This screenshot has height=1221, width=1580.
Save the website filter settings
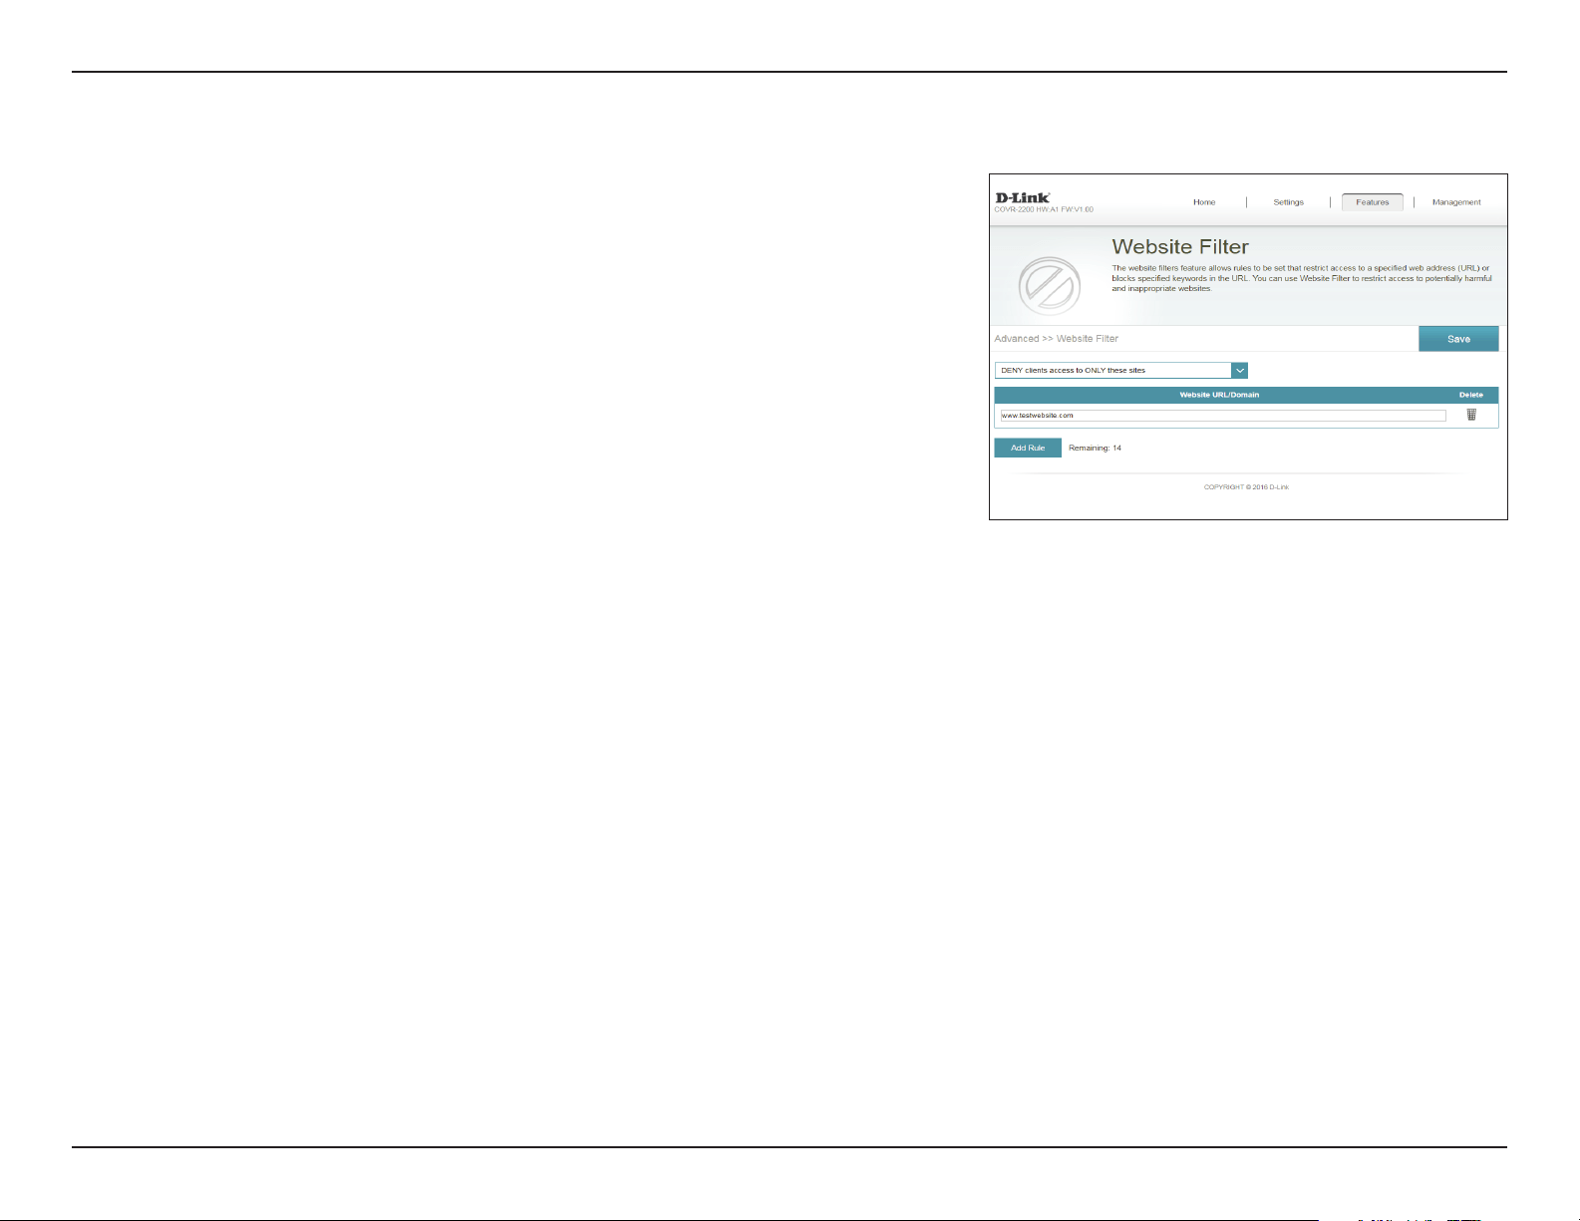1458,339
